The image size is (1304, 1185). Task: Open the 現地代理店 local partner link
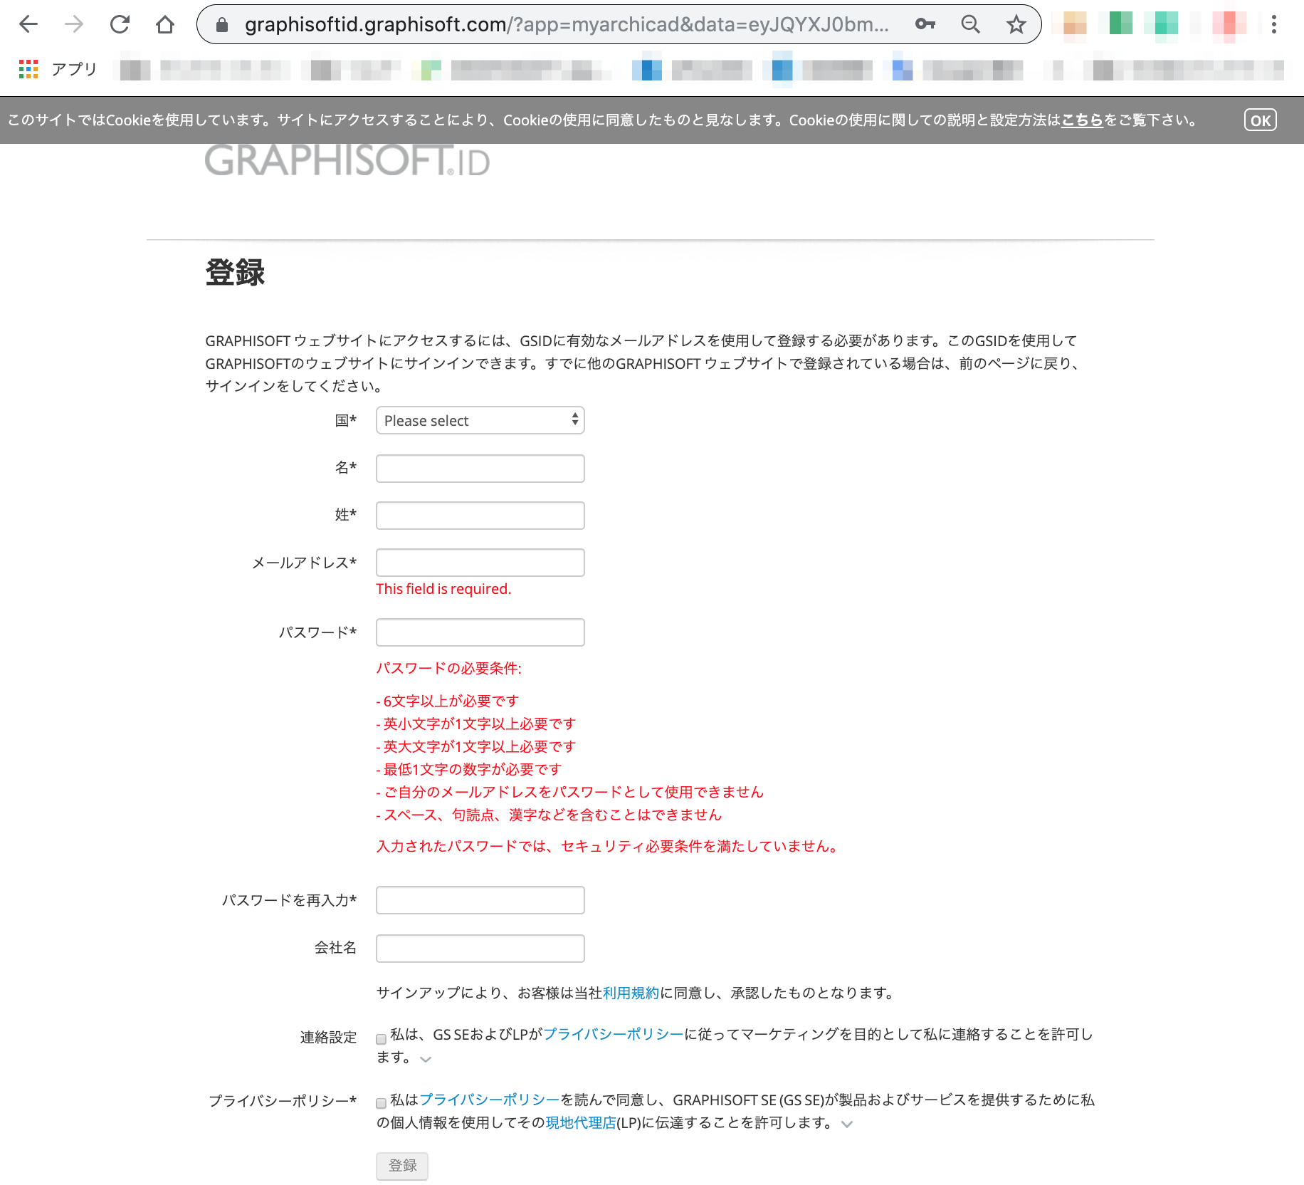click(581, 1122)
